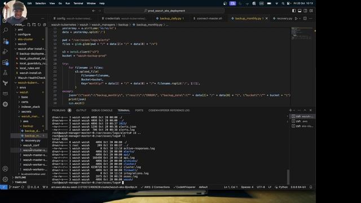This screenshot has height=203, width=361.
Task: Click UTF-8 encoding in status bar
Action: tap(261, 187)
